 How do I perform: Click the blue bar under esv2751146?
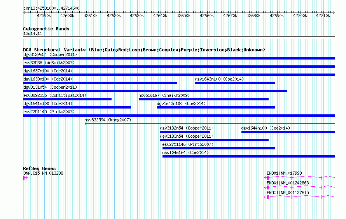pos(218,148)
